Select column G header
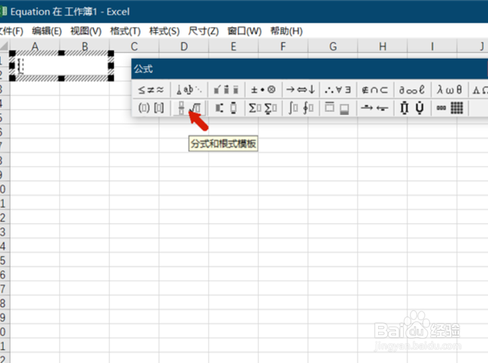Screen dimensions: 488x363 tap(332, 46)
